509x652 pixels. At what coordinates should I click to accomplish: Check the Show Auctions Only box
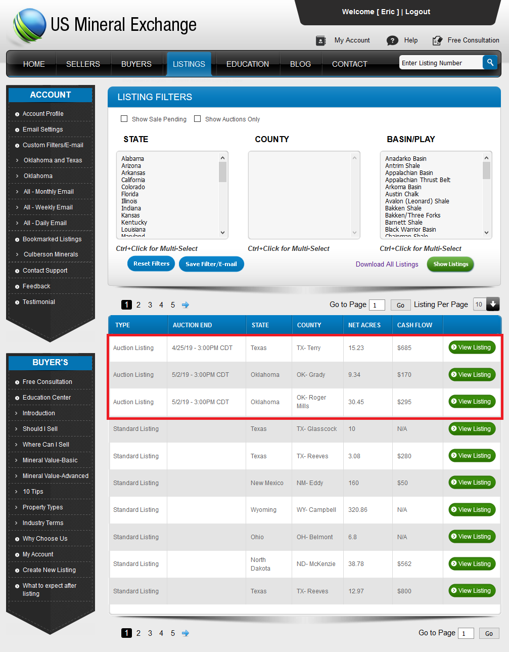click(198, 119)
